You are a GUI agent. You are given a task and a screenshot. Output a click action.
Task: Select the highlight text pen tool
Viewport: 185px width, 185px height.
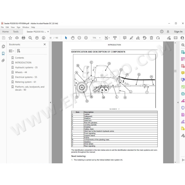[x=131, y=38]
